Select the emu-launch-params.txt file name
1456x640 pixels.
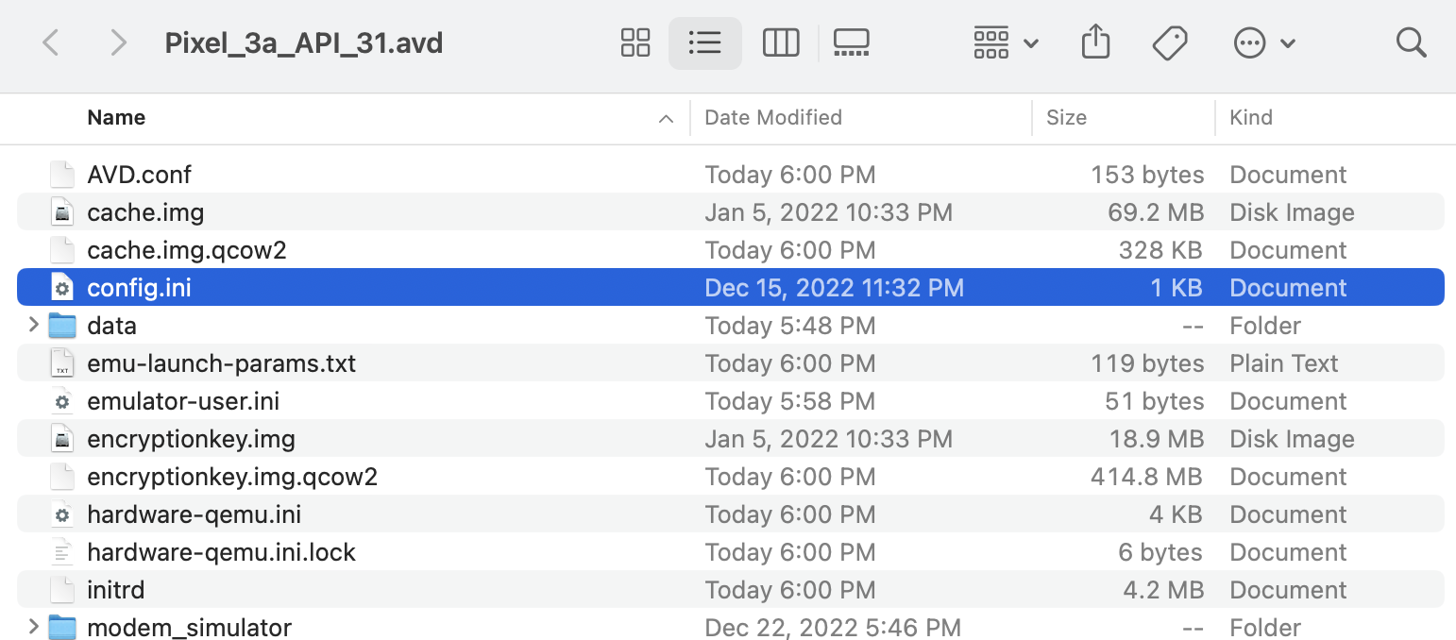[221, 363]
